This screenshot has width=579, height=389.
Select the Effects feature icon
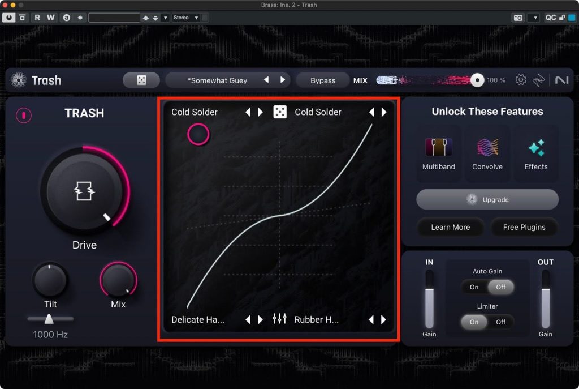click(x=535, y=148)
